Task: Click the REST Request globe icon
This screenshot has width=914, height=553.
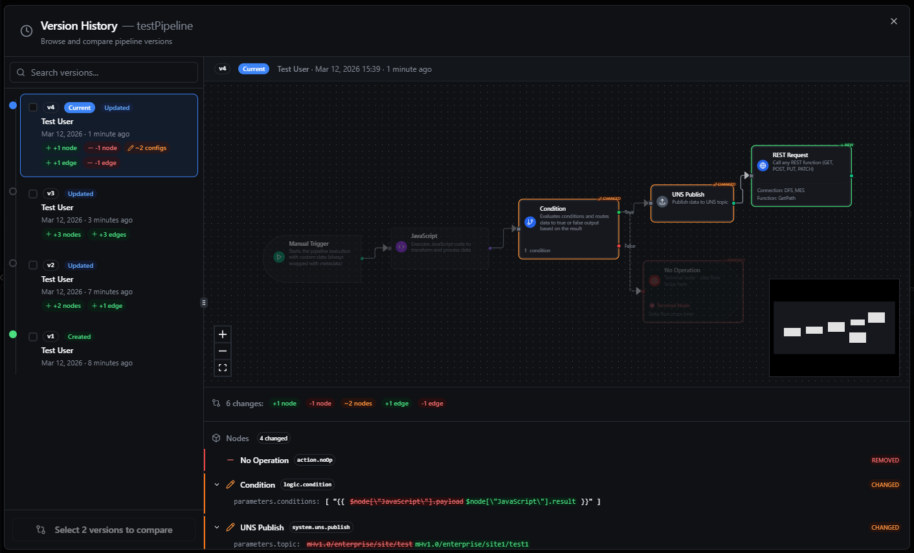Action: point(763,166)
